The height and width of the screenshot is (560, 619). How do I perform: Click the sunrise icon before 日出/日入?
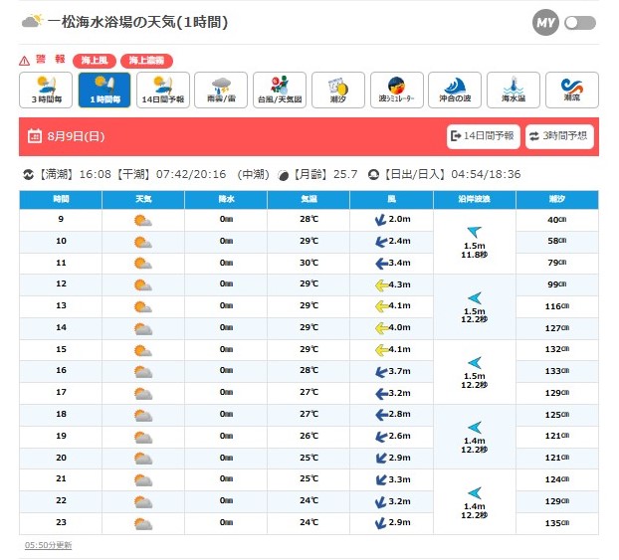373,174
